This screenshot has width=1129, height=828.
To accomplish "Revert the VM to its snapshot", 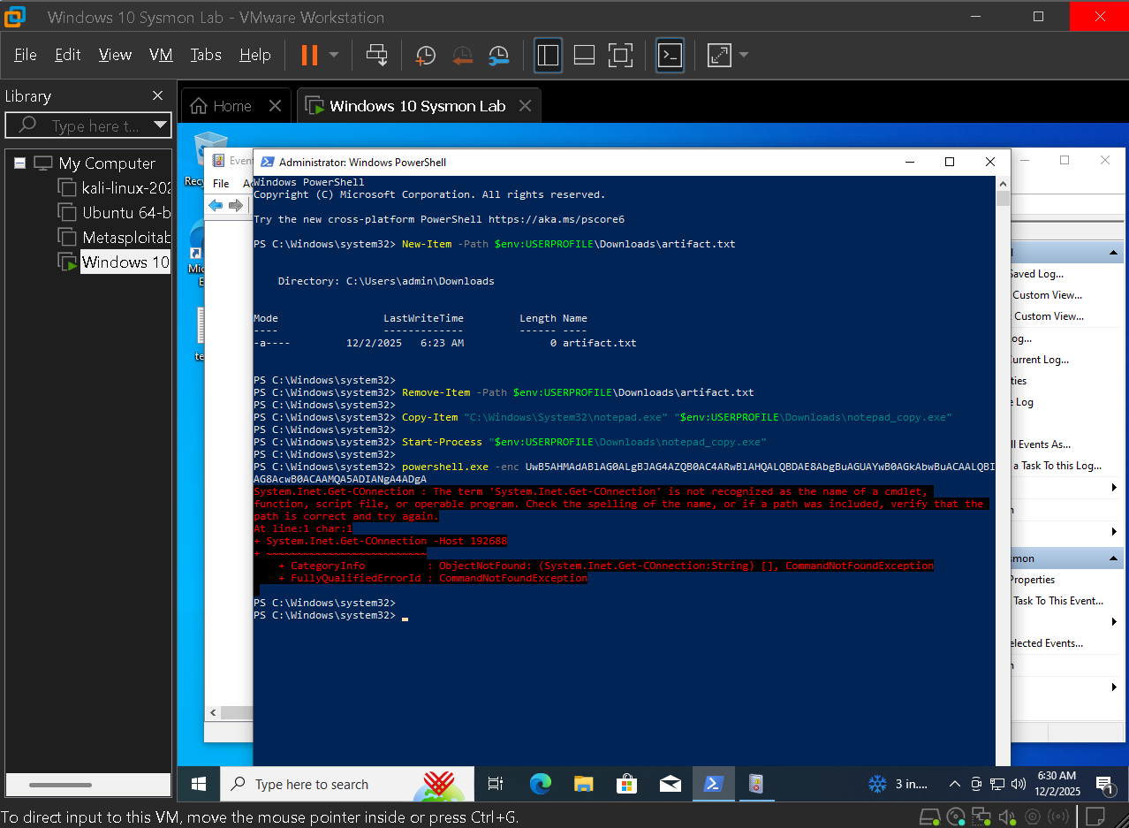I will tap(463, 55).
